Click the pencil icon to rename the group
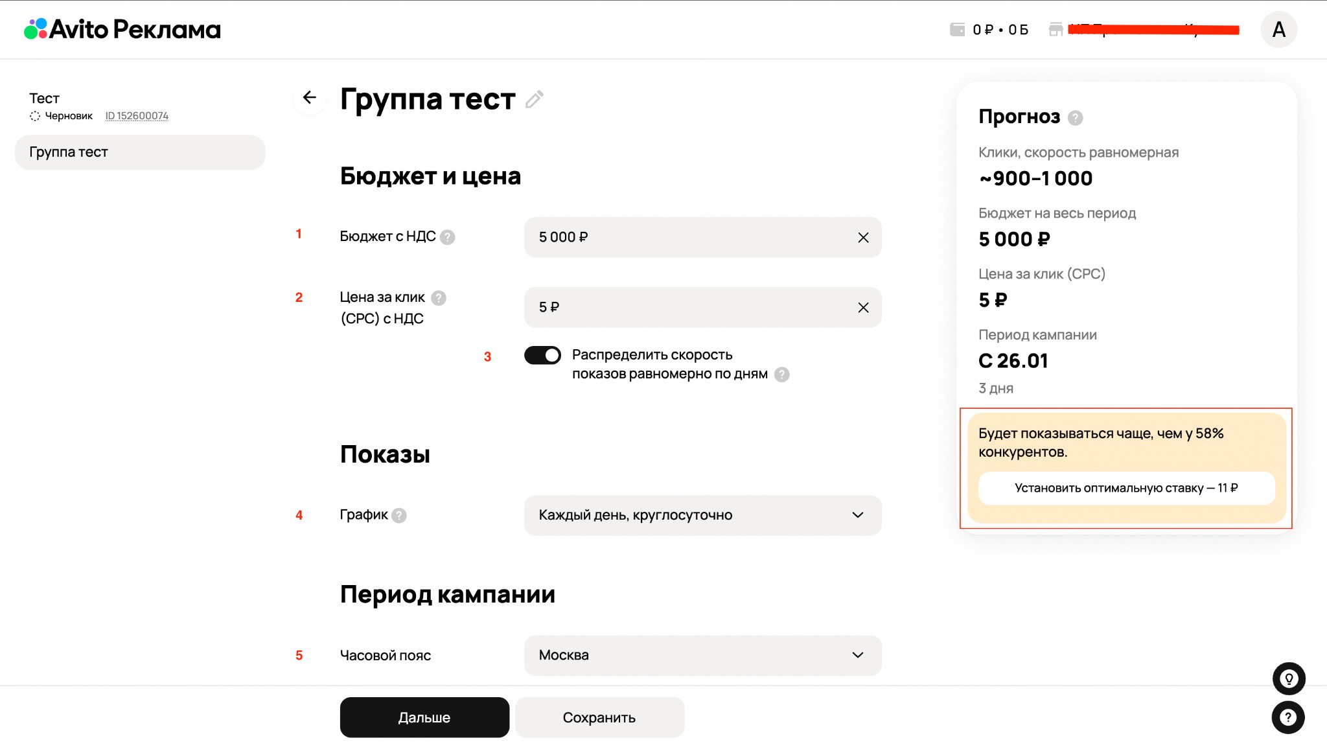The height and width of the screenshot is (749, 1327). click(x=534, y=100)
